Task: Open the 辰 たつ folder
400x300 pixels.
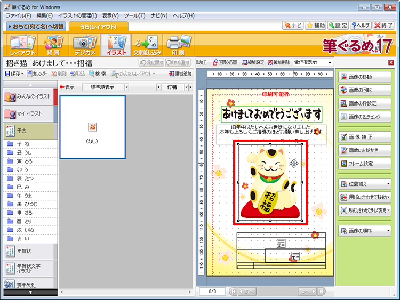Action: [x=30, y=178]
